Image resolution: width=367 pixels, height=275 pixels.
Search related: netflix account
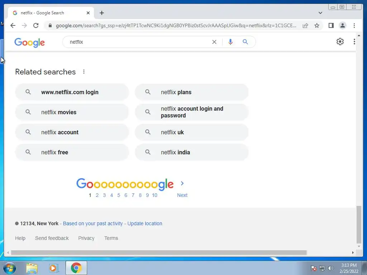pyautogui.click(x=72, y=132)
